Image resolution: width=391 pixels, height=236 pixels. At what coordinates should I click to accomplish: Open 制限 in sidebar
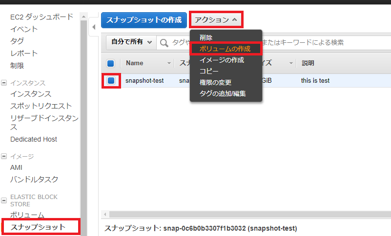(17, 66)
